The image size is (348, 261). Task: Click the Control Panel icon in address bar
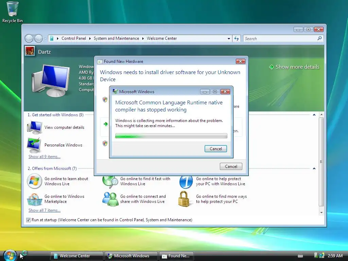(52, 38)
